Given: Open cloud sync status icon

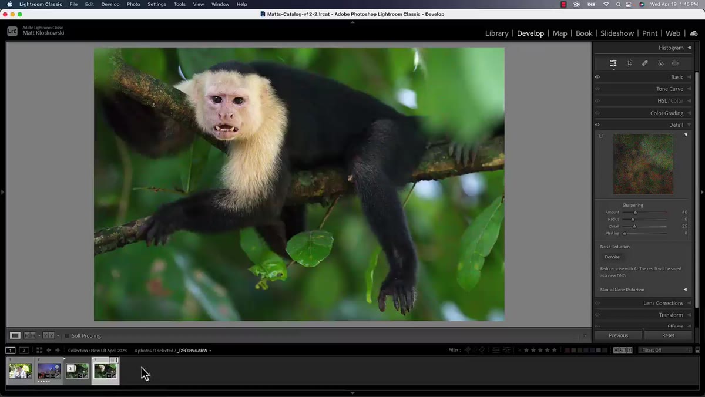Looking at the screenshot, I should [694, 33].
